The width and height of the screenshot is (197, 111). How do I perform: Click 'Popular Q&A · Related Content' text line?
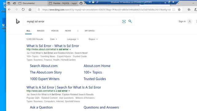click(x=60, y=98)
